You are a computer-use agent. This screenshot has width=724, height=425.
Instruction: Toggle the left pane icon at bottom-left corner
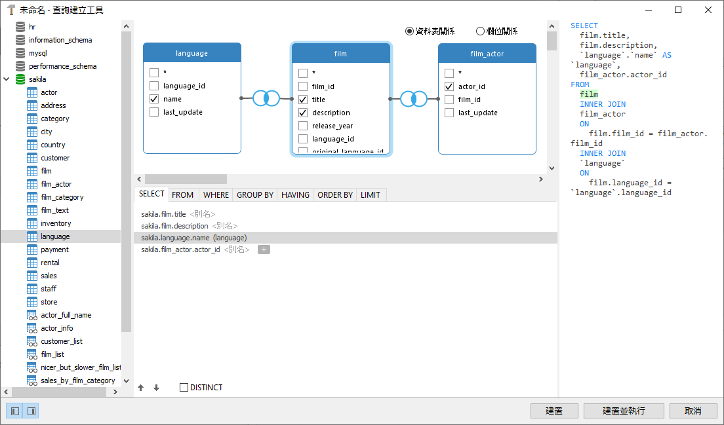point(14,411)
